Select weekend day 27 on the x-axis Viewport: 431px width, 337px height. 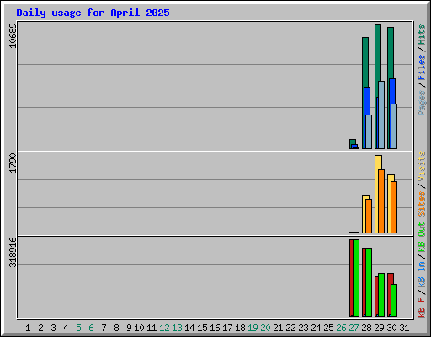[x=354, y=328]
